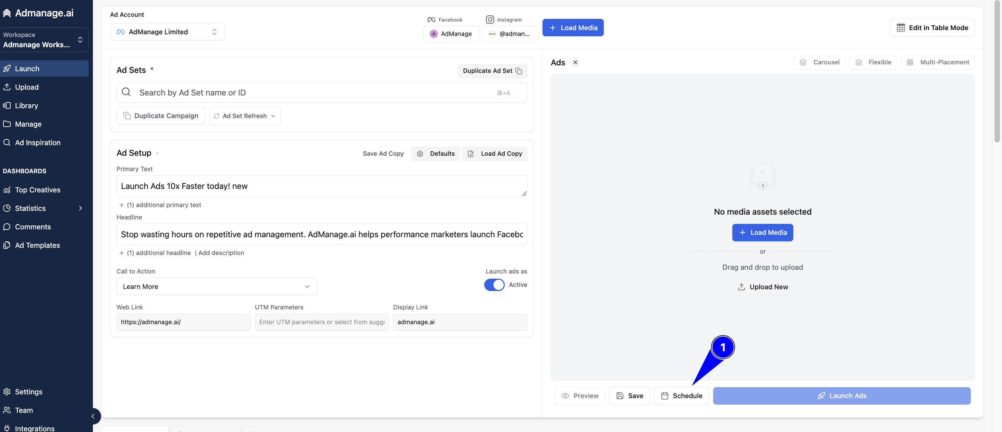The width and height of the screenshot is (1002, 432).
Task: Click the Preview eye icon
Action: (x=565, y=395)
